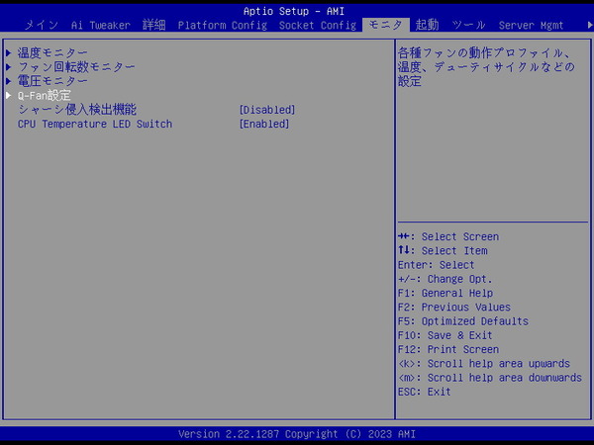Toggle the CPU Temperature LED Switch [Enabled] value
The height and width of the screenshot is (445, 594).
click(x=264, y=124)
